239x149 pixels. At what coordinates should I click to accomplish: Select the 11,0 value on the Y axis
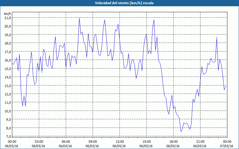[8, 103]
